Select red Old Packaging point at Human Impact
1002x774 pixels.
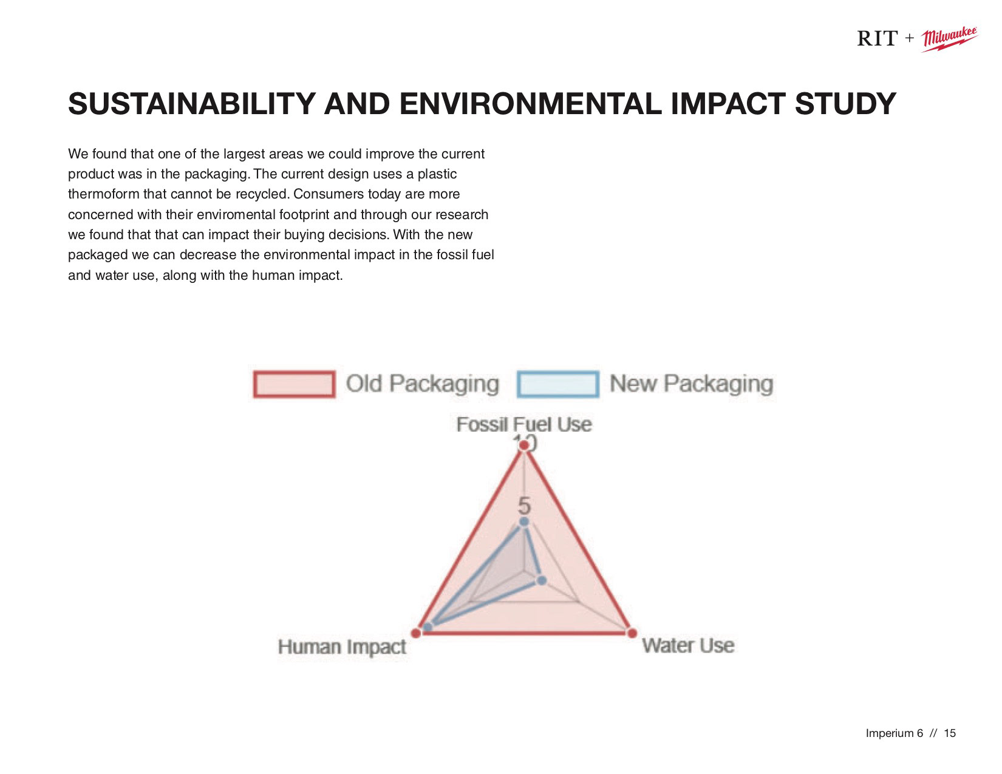click(416, 633)
